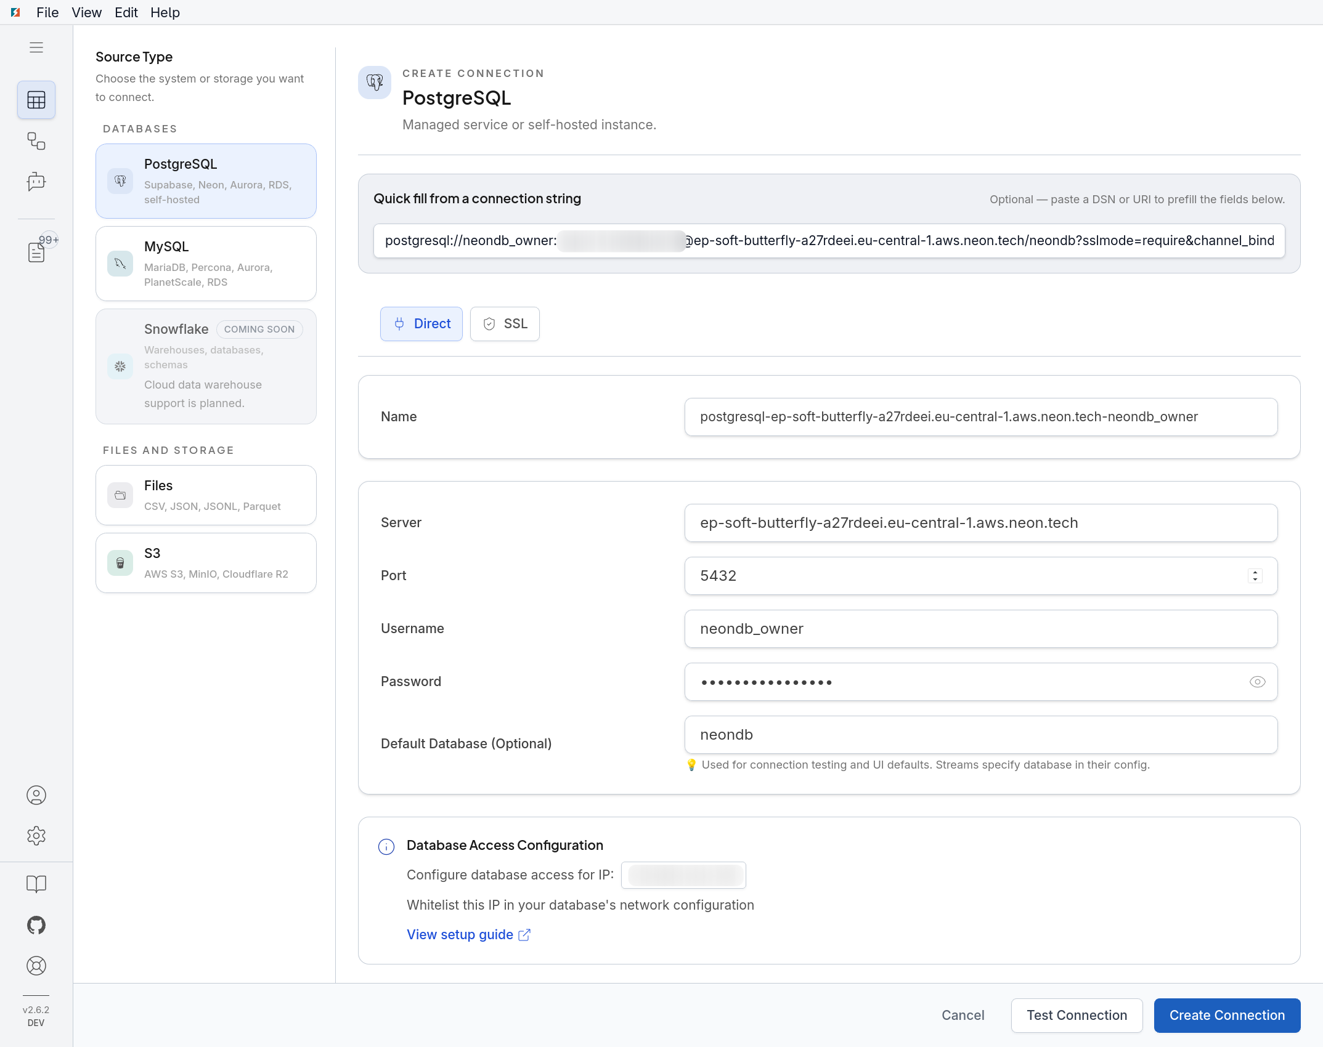Screen dimensions: 1323x1047
Task: Open the connections table icon in sidebar
Action: click(x=36, y=100)
